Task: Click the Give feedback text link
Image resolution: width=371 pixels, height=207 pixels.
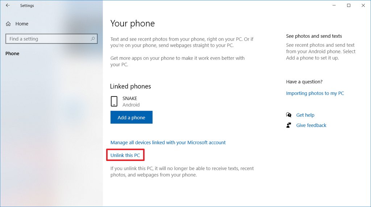Action: (311, 125)
